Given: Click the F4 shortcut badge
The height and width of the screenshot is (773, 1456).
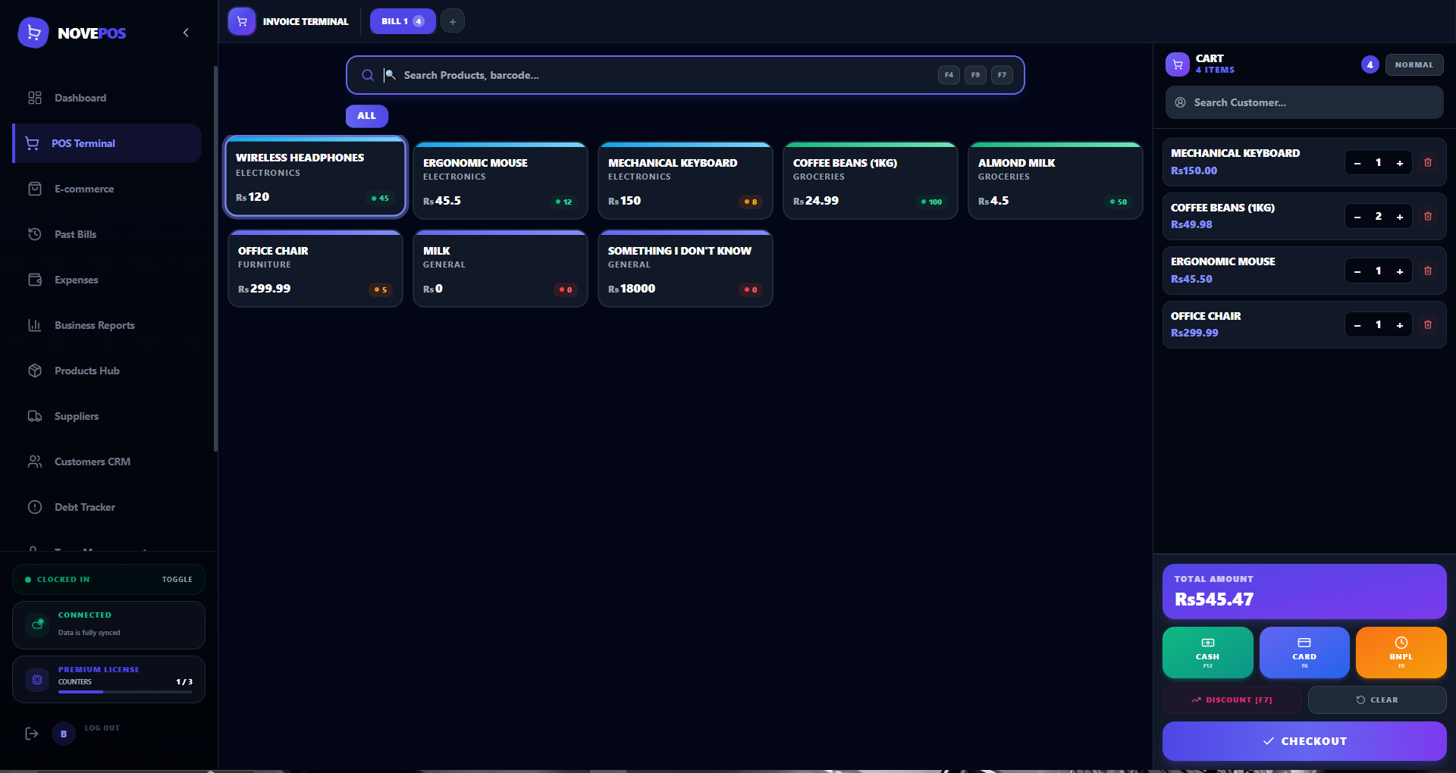Looking at the screenshot, I should click(x=949, y=75).
